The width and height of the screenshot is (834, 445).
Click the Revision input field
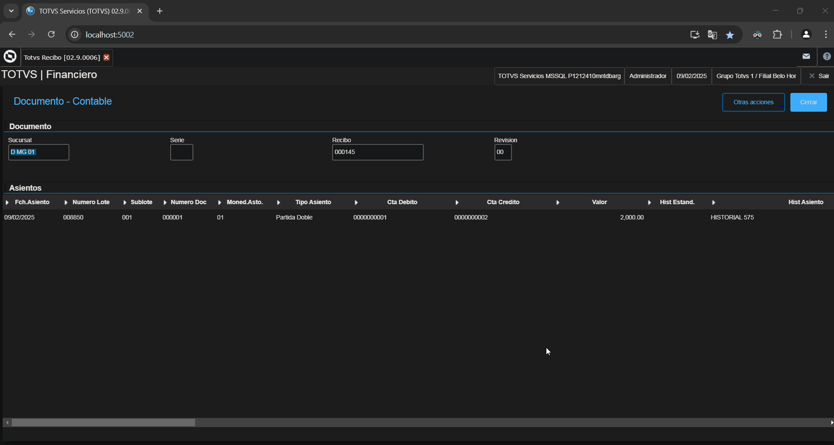[x=503, y=152]
